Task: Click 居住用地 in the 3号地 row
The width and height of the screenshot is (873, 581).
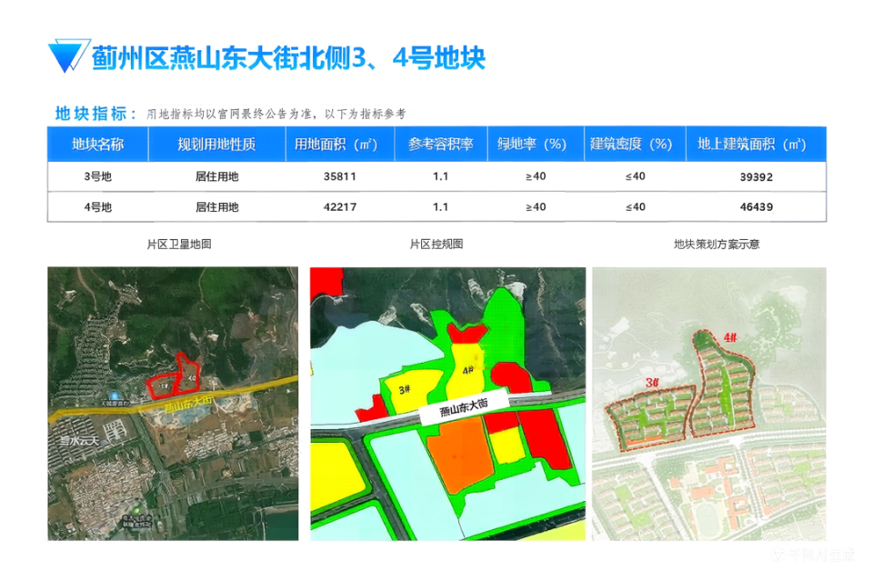Action: click(216, 176)
